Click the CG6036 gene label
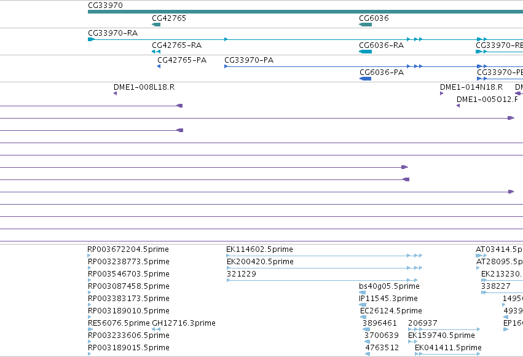Viewport: 523px width, 357px height. [374, 18]
